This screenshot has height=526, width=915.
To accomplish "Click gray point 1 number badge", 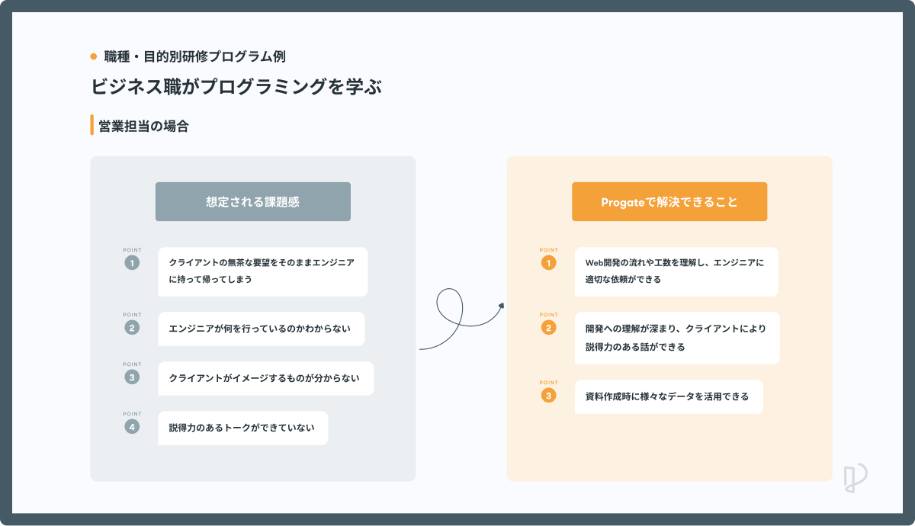I will coord(132,263).
